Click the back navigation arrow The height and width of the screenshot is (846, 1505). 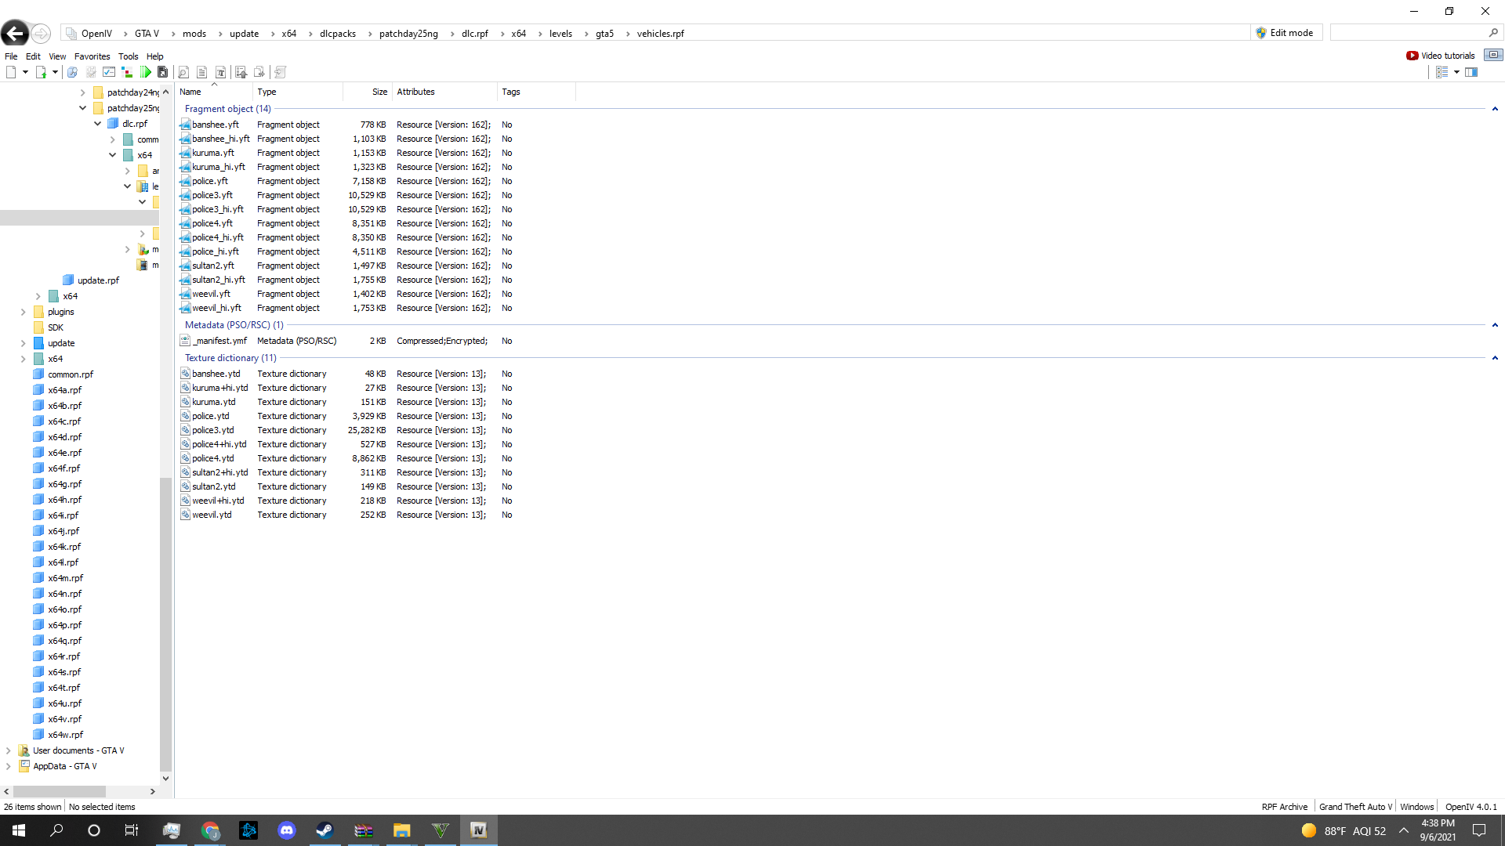click(x=15, y=33)
